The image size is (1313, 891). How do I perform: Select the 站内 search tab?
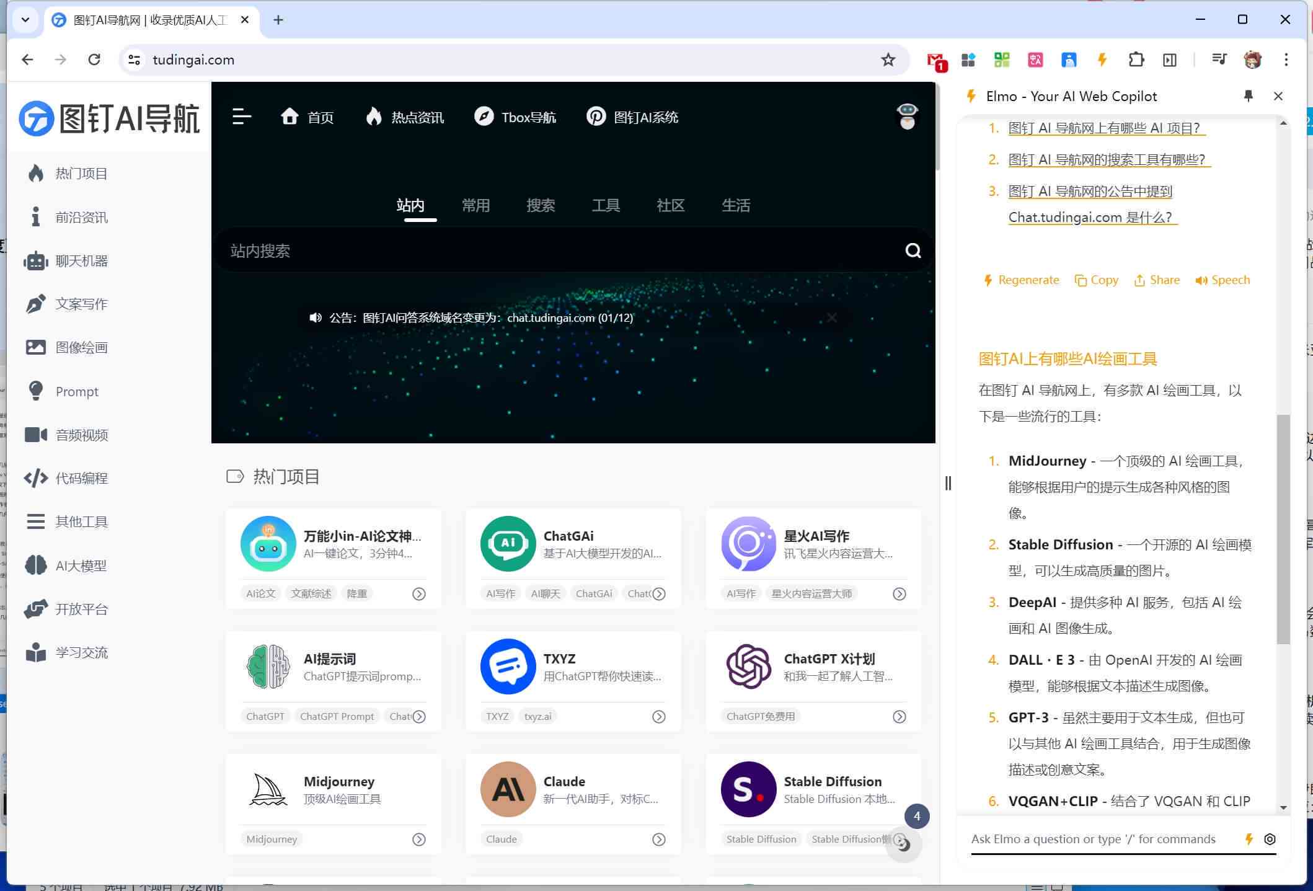tap(410, 205)
